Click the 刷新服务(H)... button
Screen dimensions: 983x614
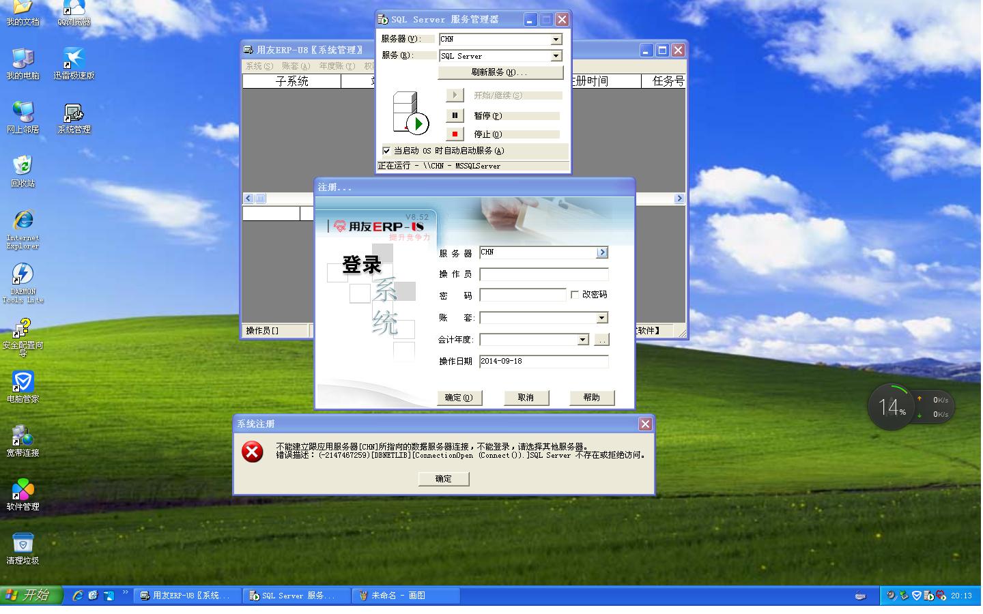point(500,72)
